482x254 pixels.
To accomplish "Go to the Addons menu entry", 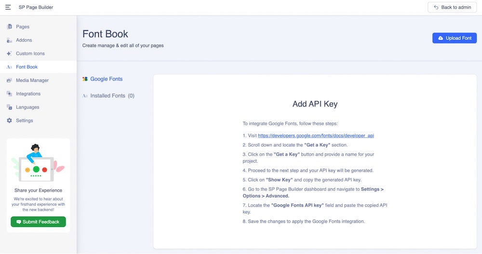I will 24,40.
